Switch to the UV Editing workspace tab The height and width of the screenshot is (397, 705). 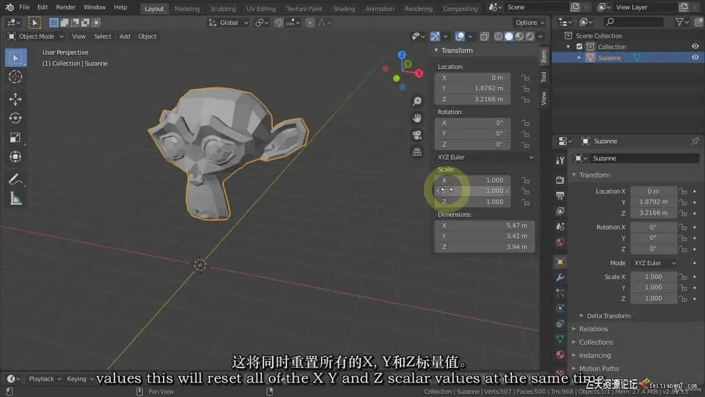tap(261, 8)
